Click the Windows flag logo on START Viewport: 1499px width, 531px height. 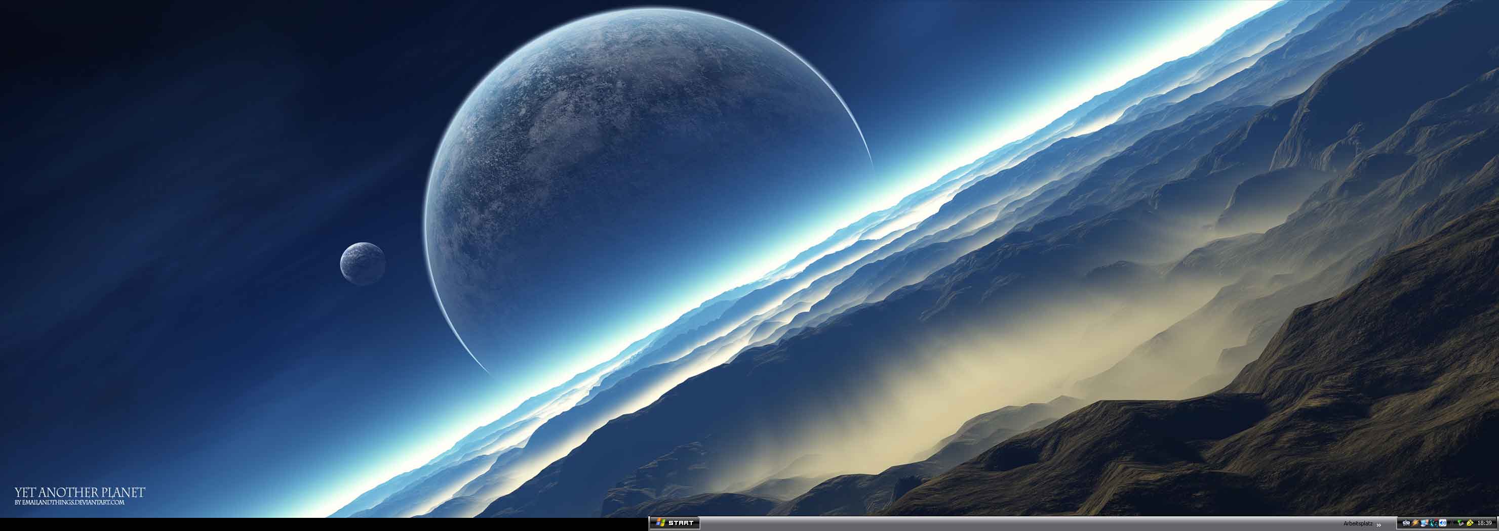[x=660, y=523]
